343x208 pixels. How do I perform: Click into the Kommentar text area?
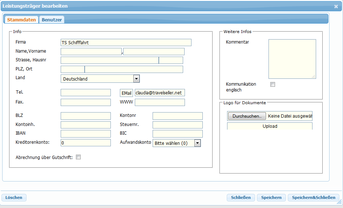coord(292,59)
